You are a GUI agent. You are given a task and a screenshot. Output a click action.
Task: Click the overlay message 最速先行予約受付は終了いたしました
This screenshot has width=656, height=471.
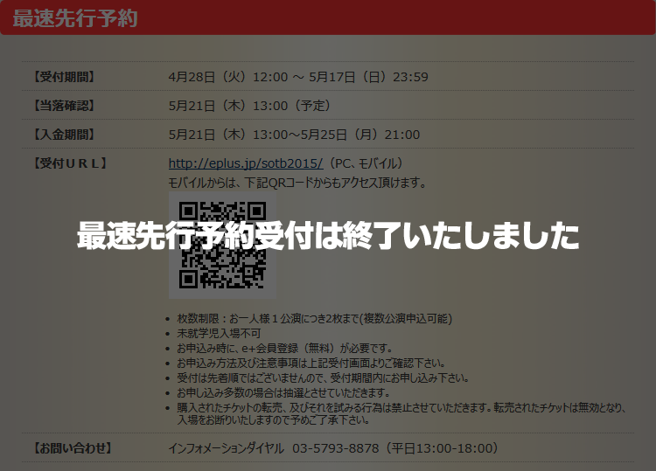(x=328, y=235)
